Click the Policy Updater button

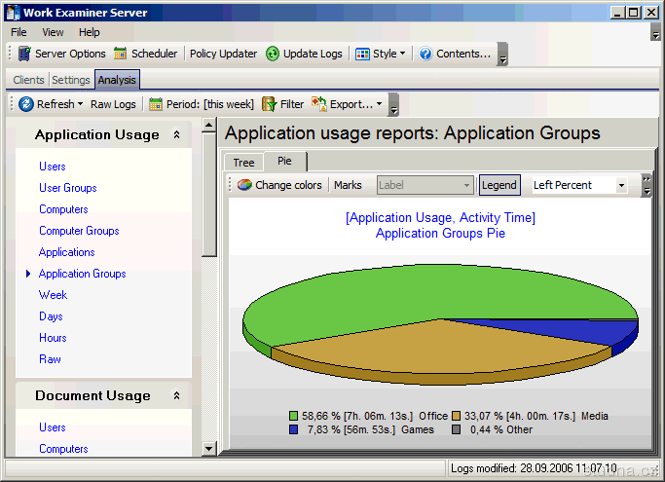pyautogui.click(x=224, y=54)
